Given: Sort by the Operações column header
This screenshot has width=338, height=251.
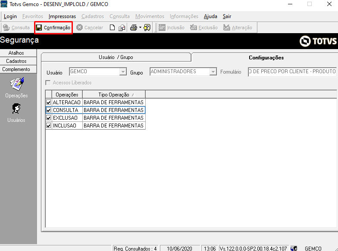Looking at the screenshot, I should 67,95.
